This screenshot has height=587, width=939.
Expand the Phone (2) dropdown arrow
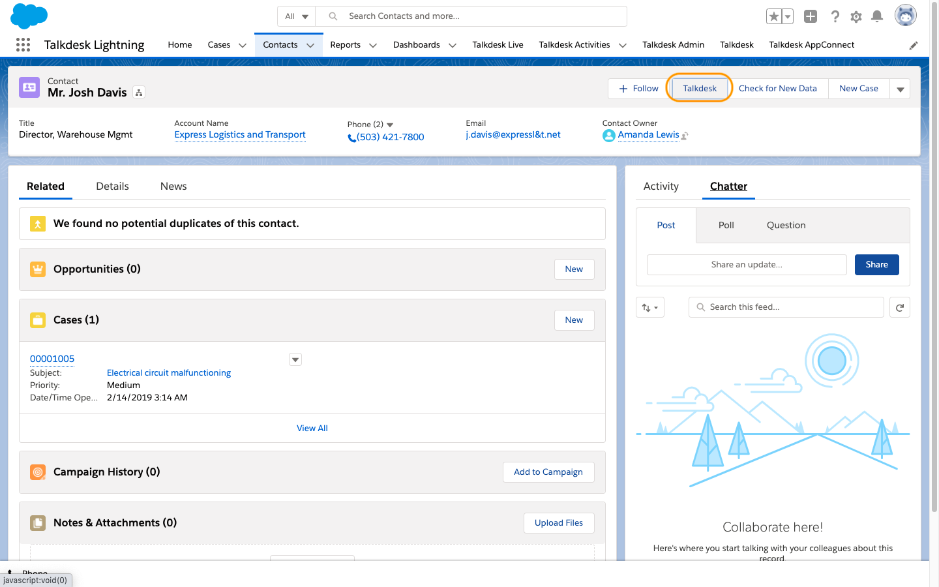click(390, 125)
